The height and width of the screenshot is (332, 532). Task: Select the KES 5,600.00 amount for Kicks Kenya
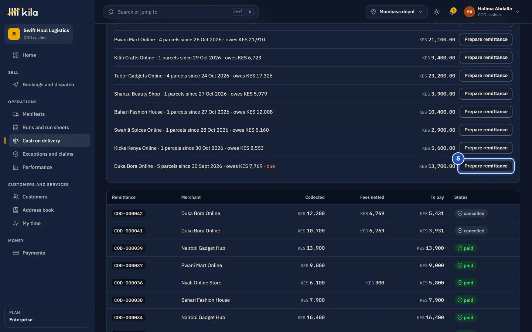(x=439, y=148)
